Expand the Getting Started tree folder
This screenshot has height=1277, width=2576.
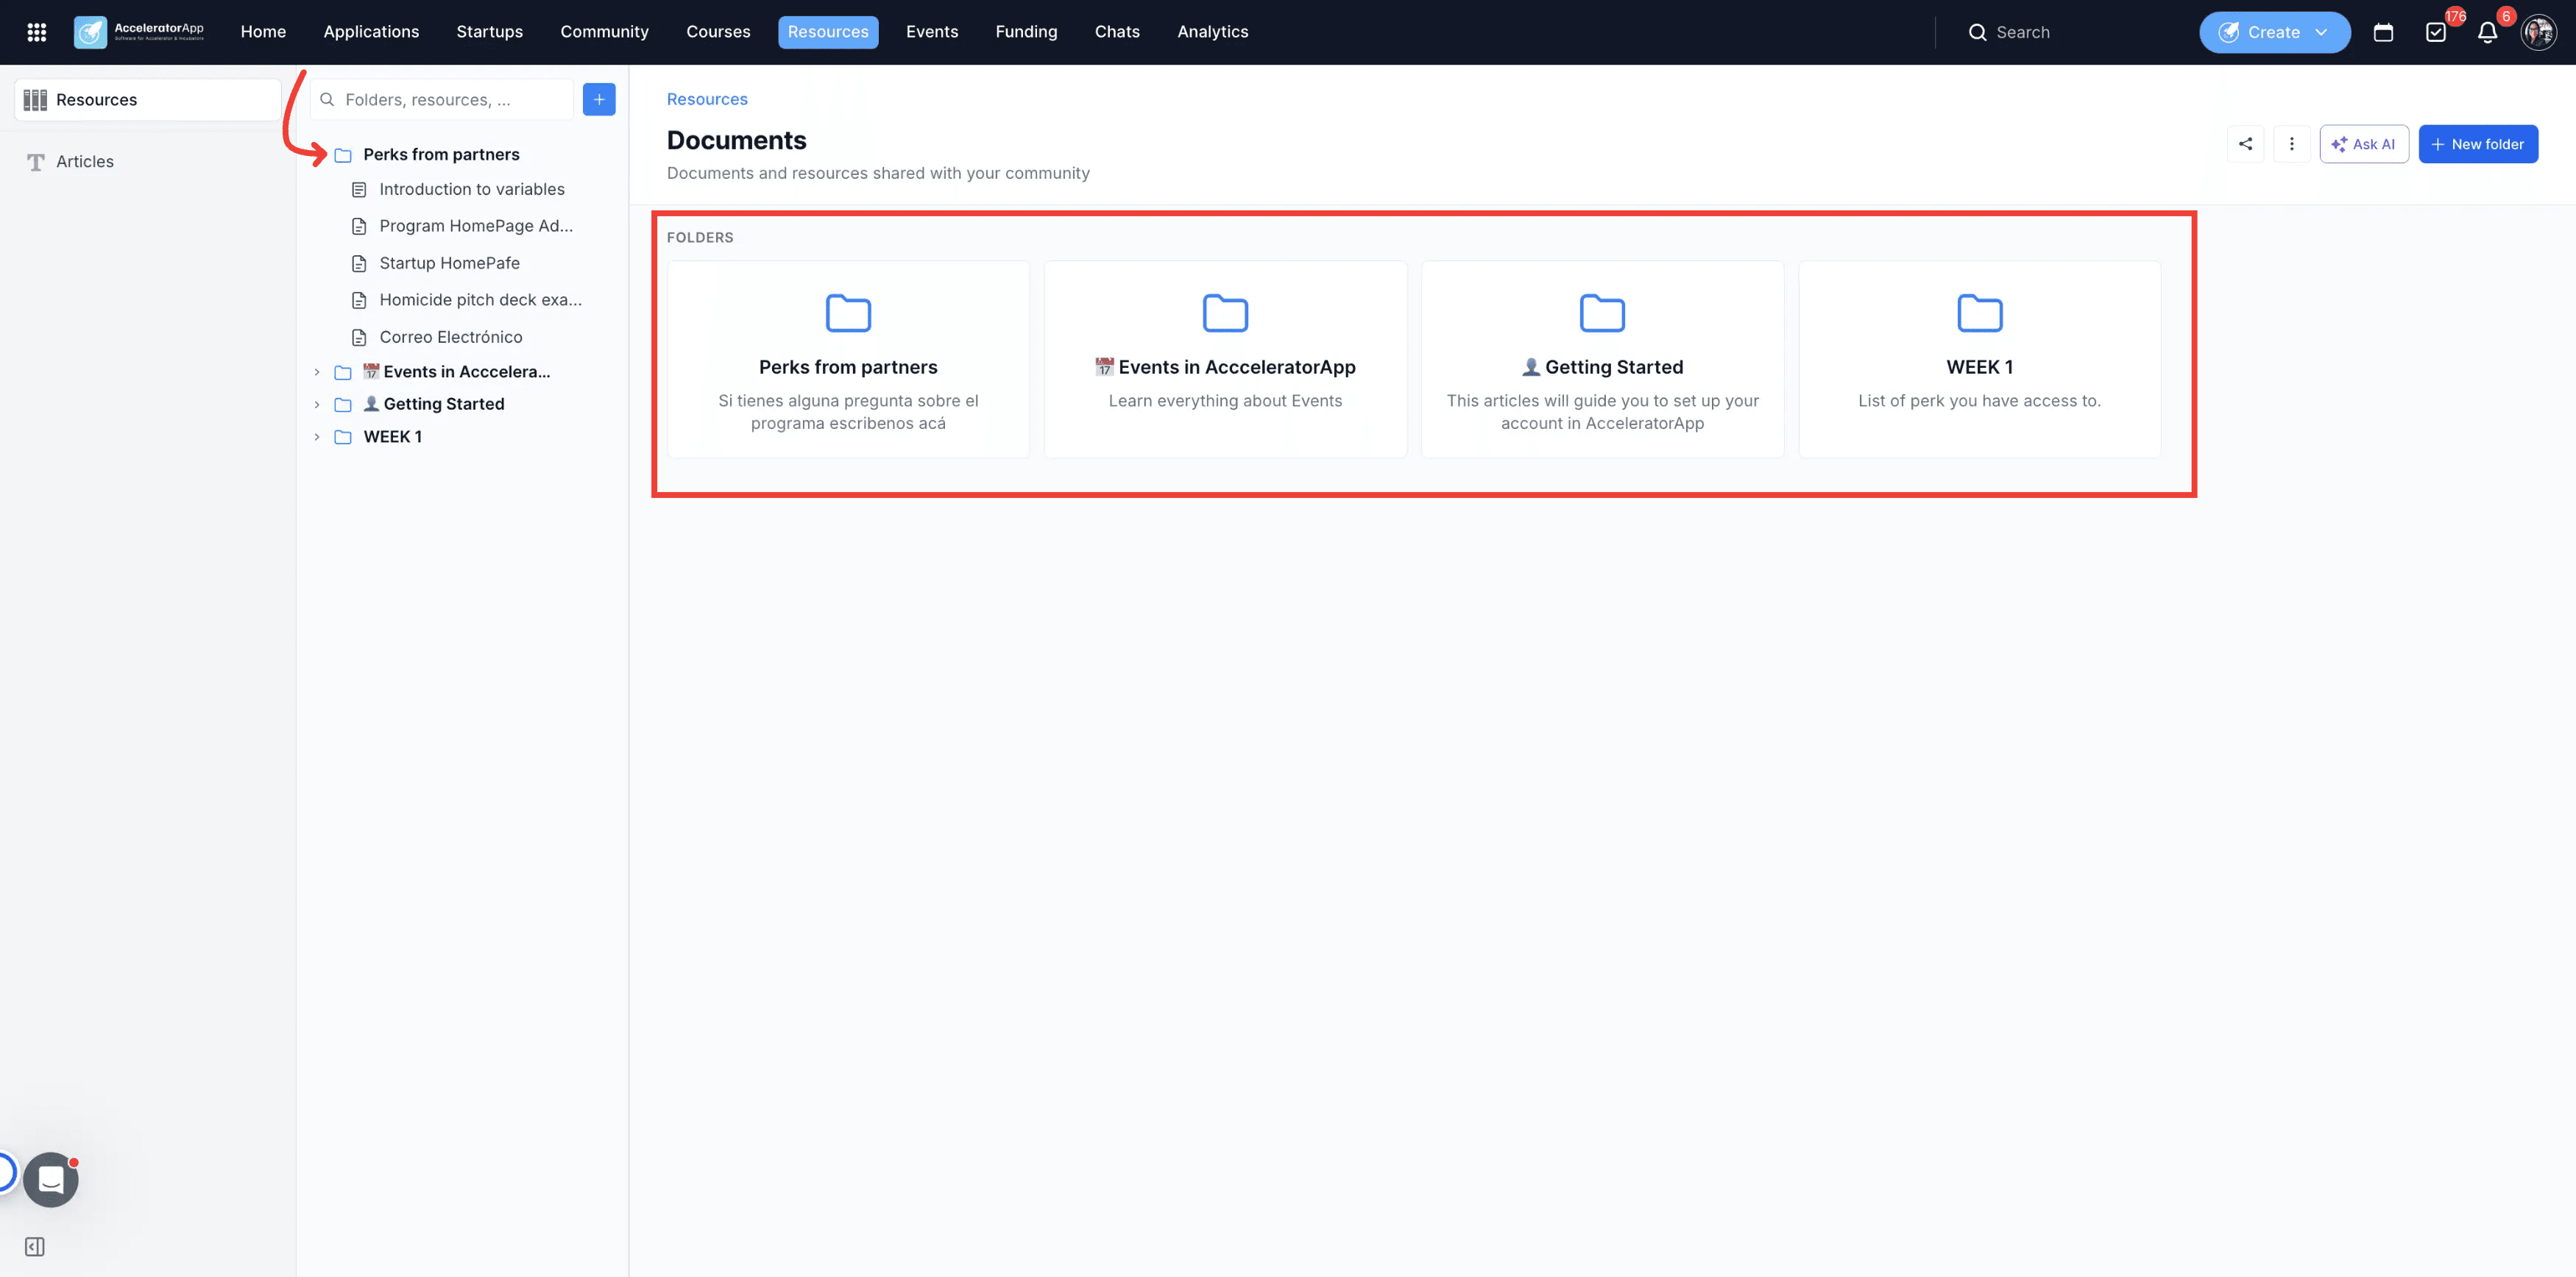pyautogui.click(x=317, y=404)
